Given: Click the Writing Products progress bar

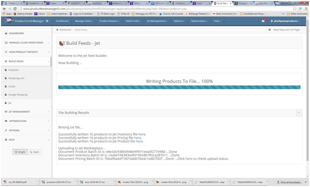Looking at the screenshot, I should [179, 87].
